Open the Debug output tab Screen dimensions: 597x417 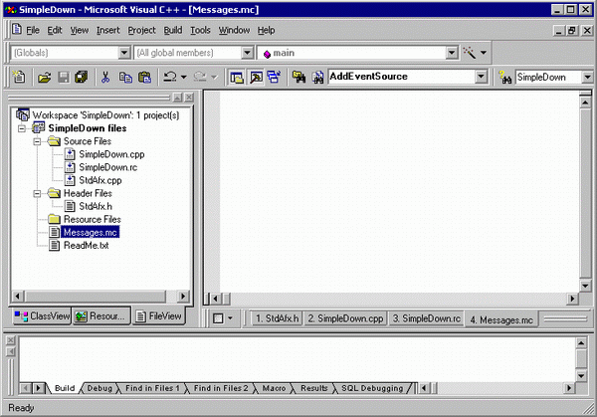99,388
